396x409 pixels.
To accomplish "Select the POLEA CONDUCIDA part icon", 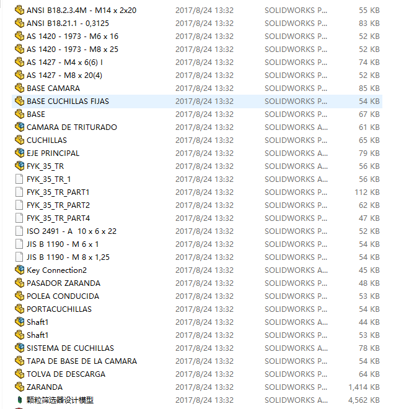I will pos(19,296).
